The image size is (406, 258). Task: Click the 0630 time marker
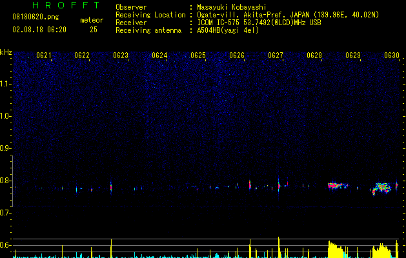(x=392, y=55)
